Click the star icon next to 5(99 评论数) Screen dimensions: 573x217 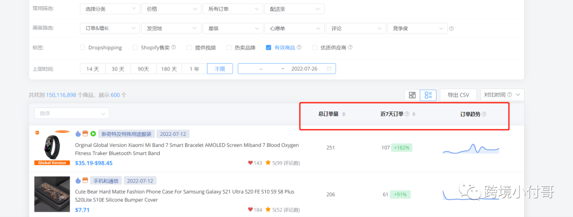coord(268,162)
